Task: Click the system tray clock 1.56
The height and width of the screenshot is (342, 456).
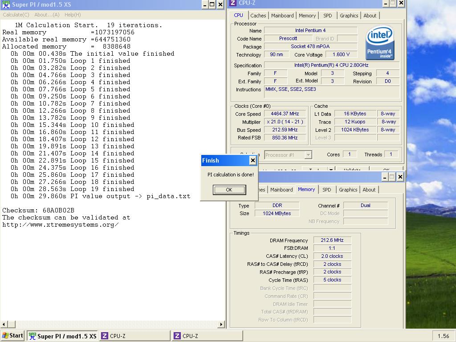Action: [x=443, y=336]
